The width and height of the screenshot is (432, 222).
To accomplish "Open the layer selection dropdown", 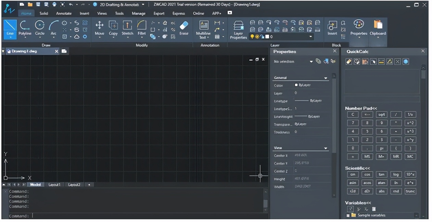I will coord(311,37).
